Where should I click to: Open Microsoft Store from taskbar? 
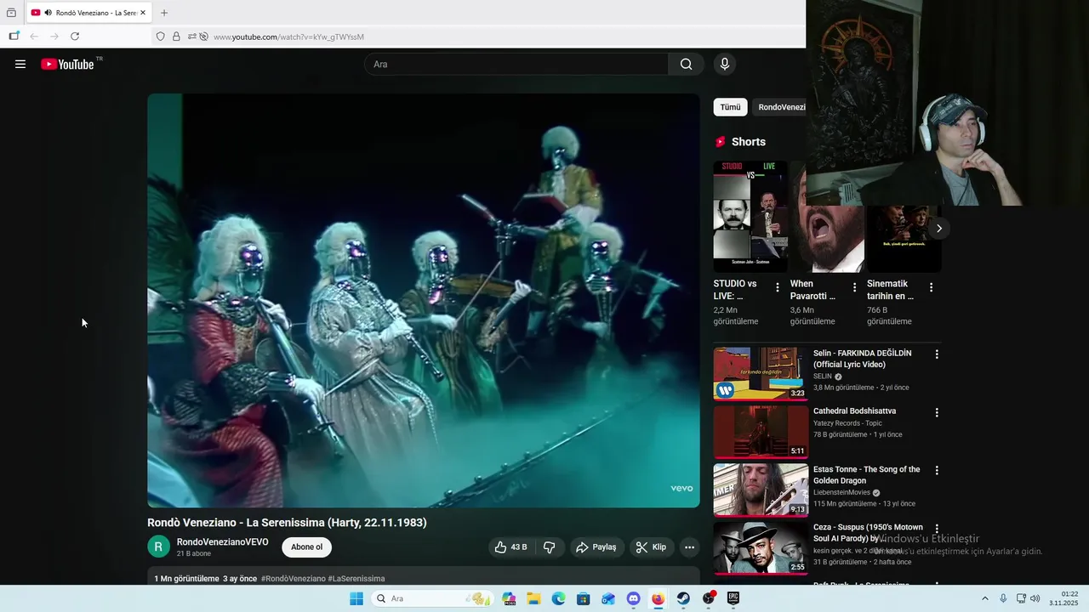(x=583, y=598)
